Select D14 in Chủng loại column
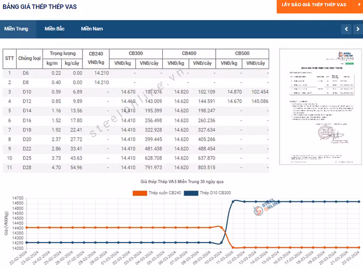Screen dimensions: 363x269 27,111
